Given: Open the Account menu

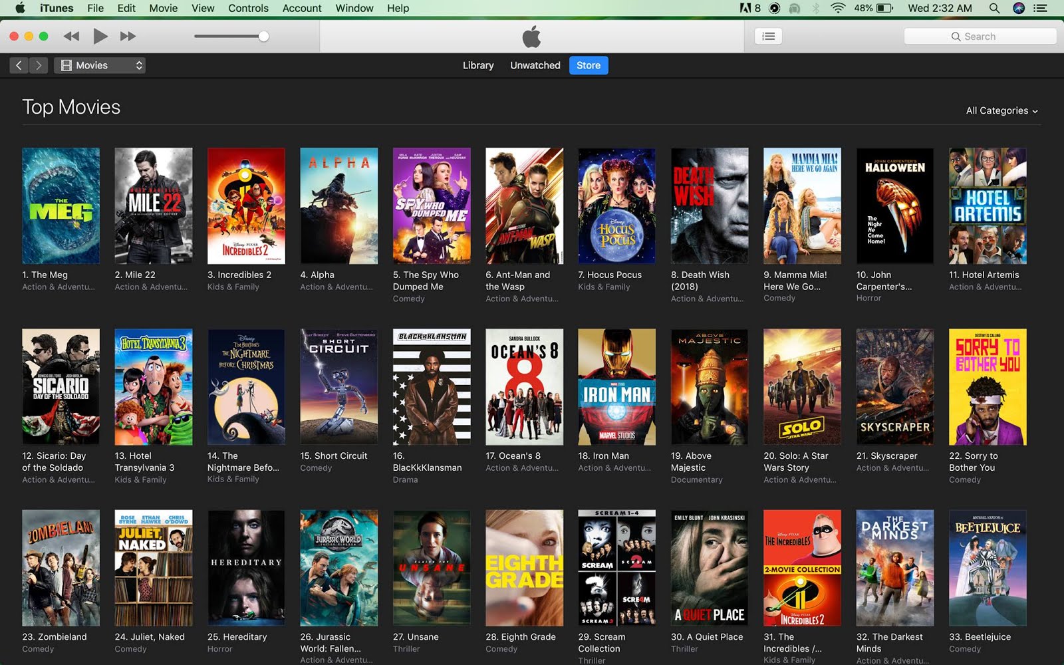Looking at the screenshot, I should tap(302, 8).
